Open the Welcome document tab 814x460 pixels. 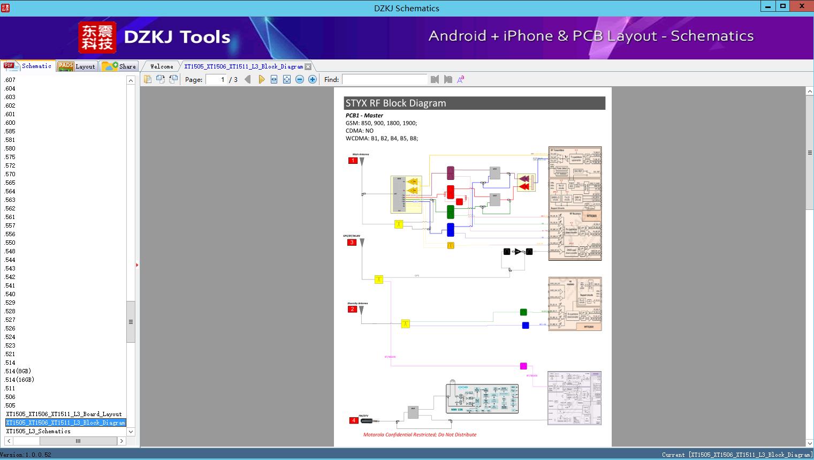(162, 66)
